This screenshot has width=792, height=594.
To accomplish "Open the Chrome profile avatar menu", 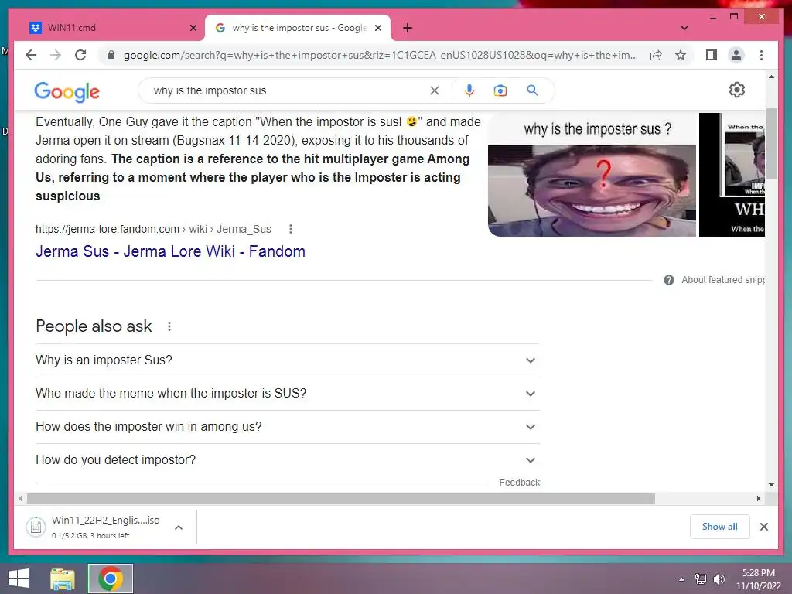I will (x=736, y=55).
